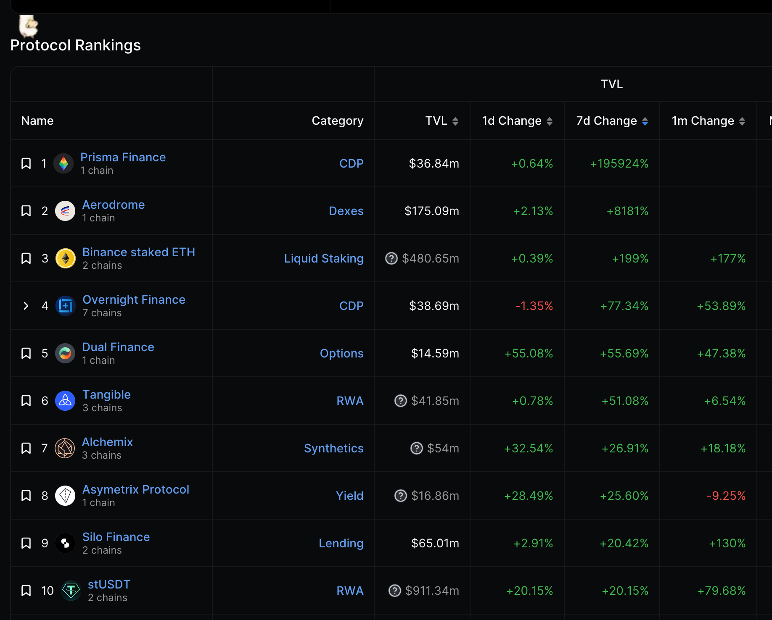Screen dimensions: 772x620
Task: Bookmark Silo Finance row
Action: pos(26,543)
